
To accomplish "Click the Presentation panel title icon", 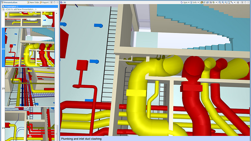I will [x=2, y=2].
